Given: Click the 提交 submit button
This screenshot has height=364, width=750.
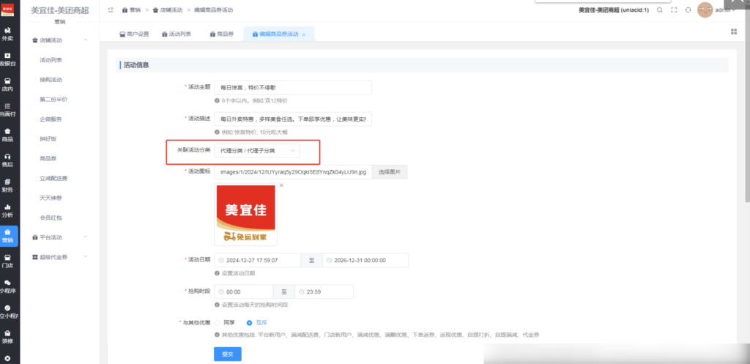Looking at the screenshot, I should [228, 354].
